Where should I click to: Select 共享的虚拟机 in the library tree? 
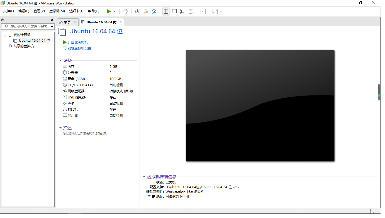pos(24,46)
